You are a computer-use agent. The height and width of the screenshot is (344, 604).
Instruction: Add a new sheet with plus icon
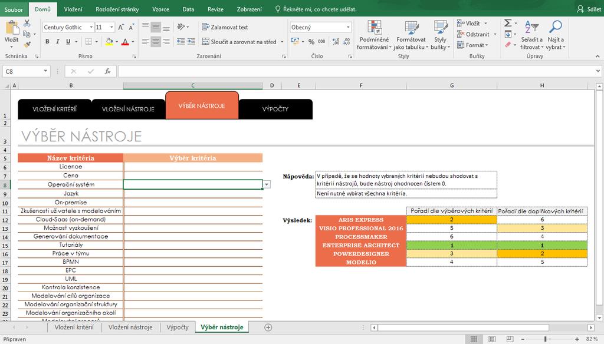click(268, 328)
